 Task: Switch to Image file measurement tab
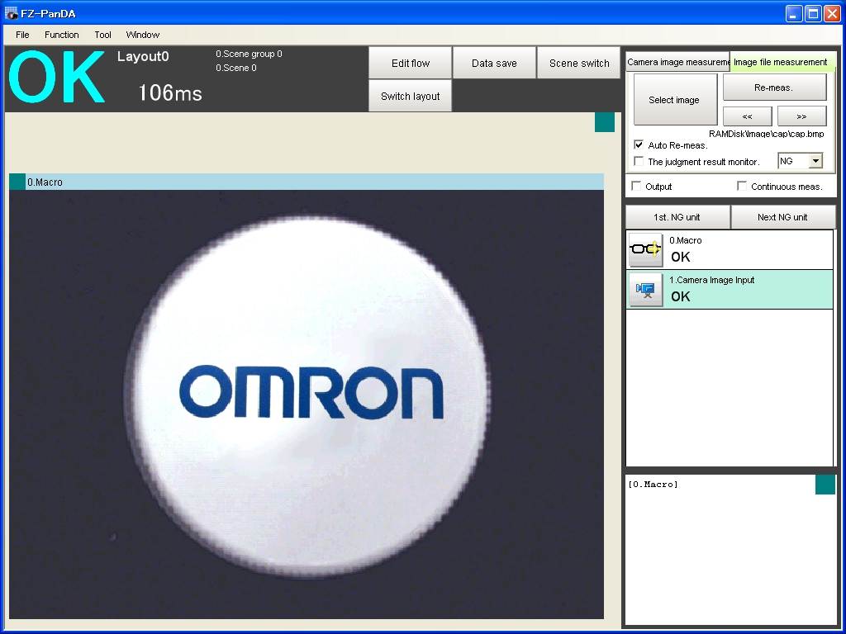781,61
